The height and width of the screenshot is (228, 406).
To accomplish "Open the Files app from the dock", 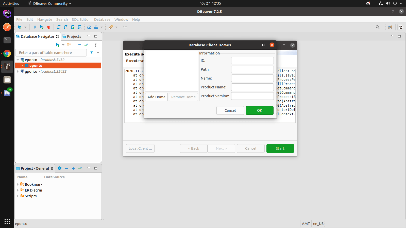I will (7, 80).
